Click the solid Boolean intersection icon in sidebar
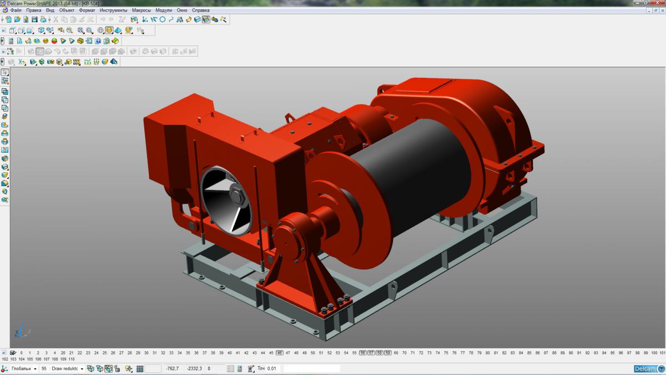Image resolution: width=666 pixels, height=375 pixels. tap(5, 108)
